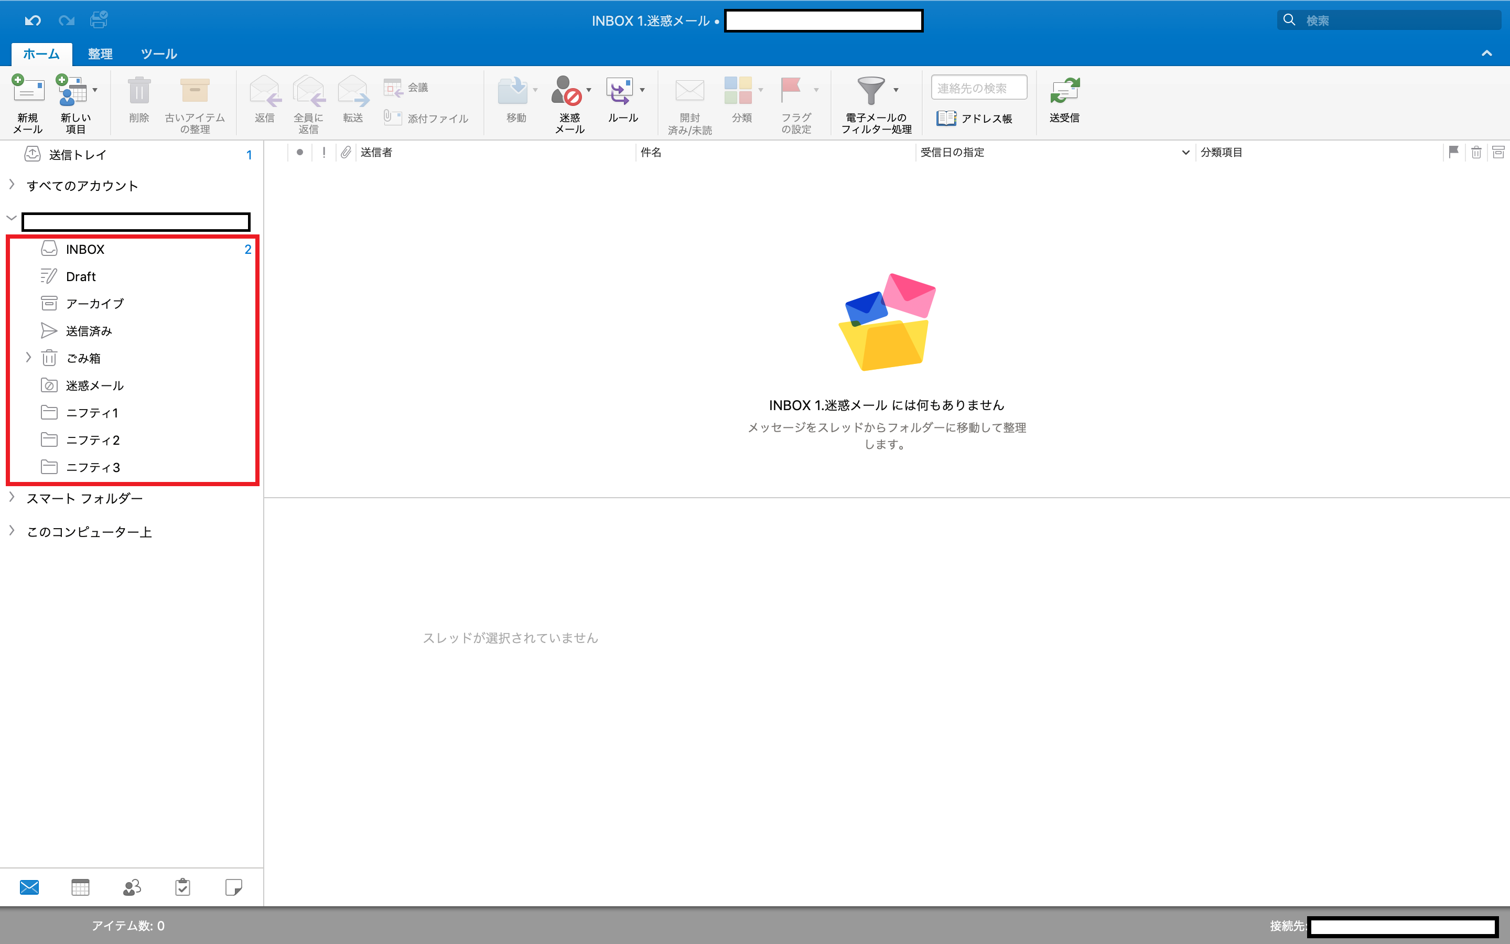Open the 受信日の指定 sort dropdown arrow

(1185, 153)
